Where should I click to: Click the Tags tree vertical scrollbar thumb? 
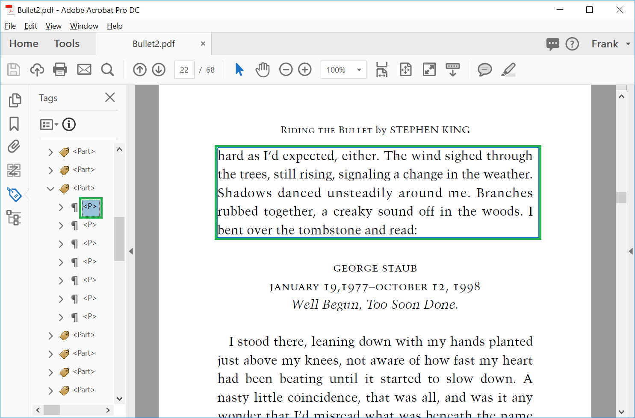coord(119,239)
